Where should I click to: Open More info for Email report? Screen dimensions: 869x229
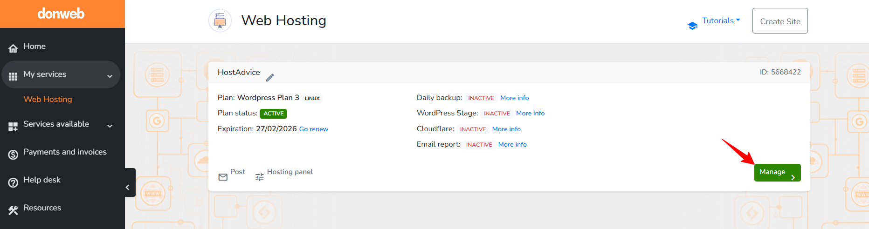[512, 144]
